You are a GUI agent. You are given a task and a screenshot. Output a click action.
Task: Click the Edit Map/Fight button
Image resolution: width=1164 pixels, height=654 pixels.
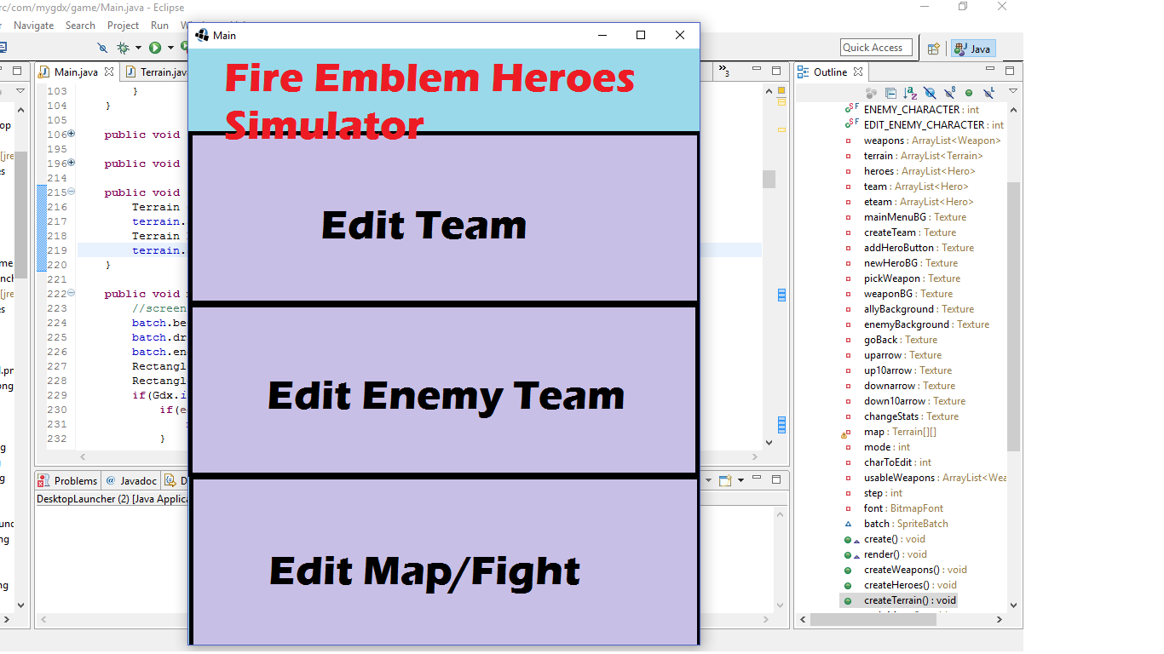coord(444,562)
